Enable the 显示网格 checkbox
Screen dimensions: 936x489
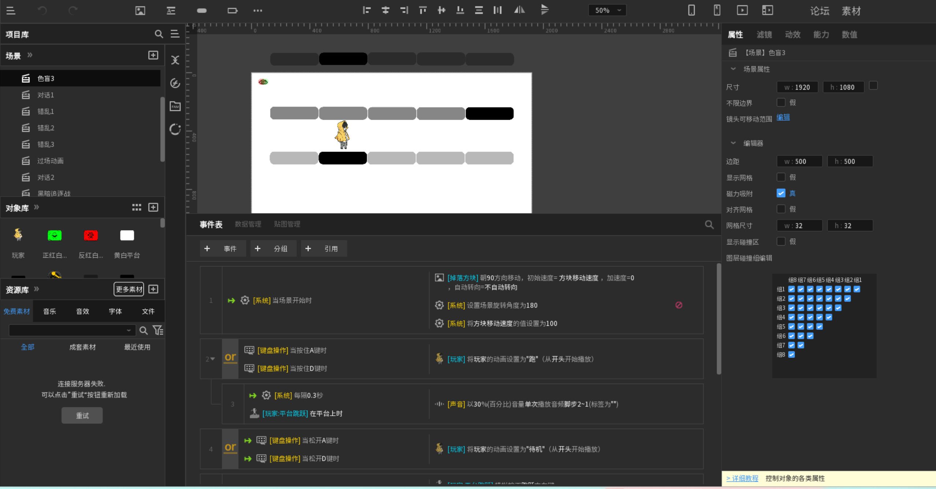coord(780,178)
